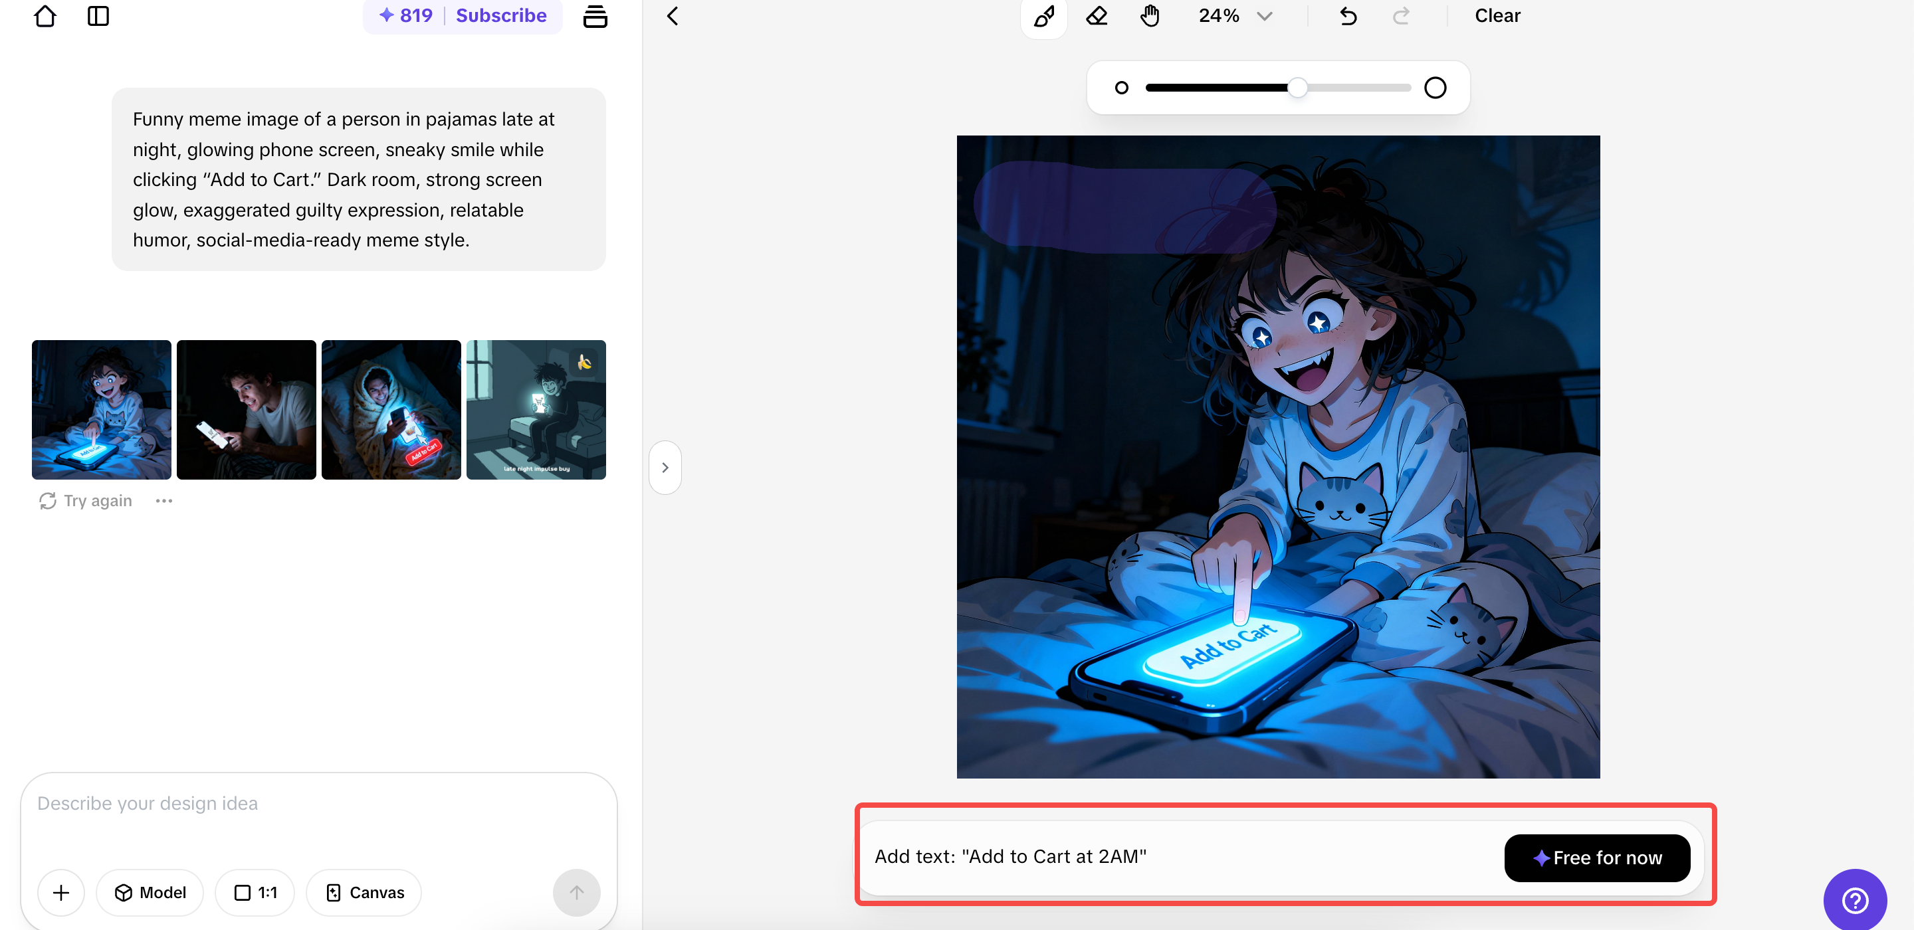The width and height of the screenshot is (1914, 930).
Task: Toggle the Canvas mode button
Action: [364, 892]
